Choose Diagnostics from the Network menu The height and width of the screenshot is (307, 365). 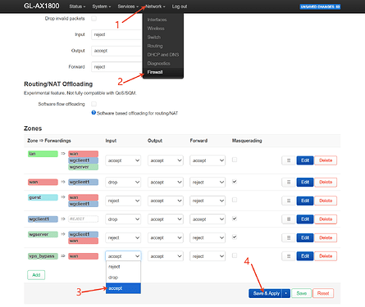(x=163, y=63)
